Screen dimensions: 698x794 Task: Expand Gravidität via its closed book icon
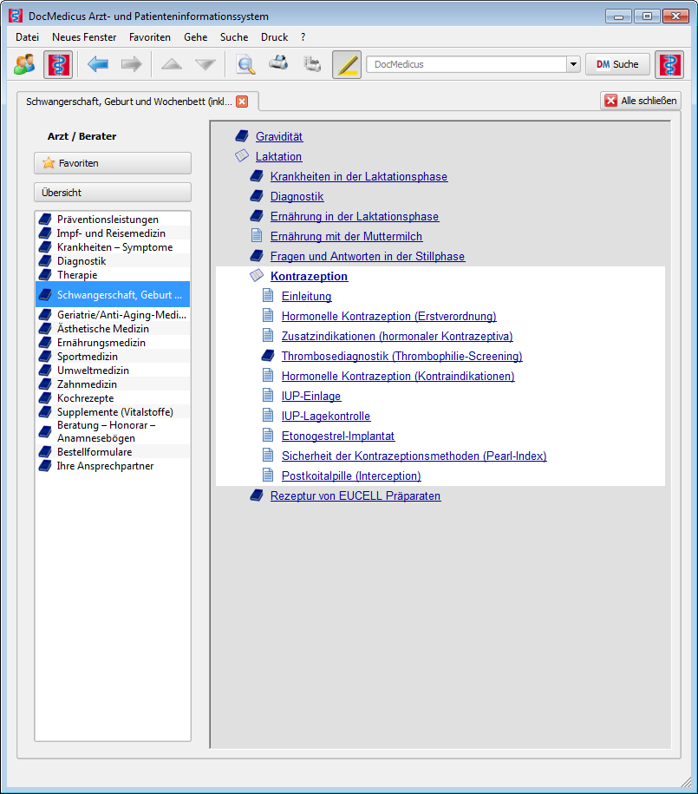242,135
